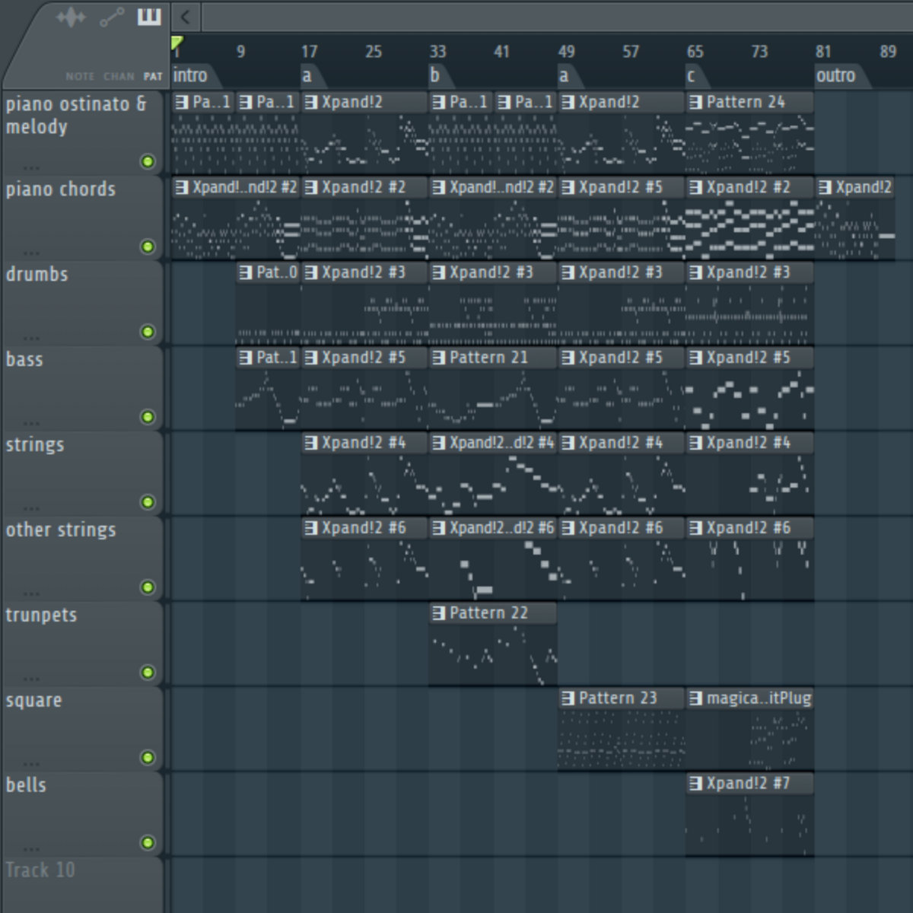This screenshot has width=913, height=913.
Task: Mute the trunpets track with its green LED
Action: click(148, 673)
